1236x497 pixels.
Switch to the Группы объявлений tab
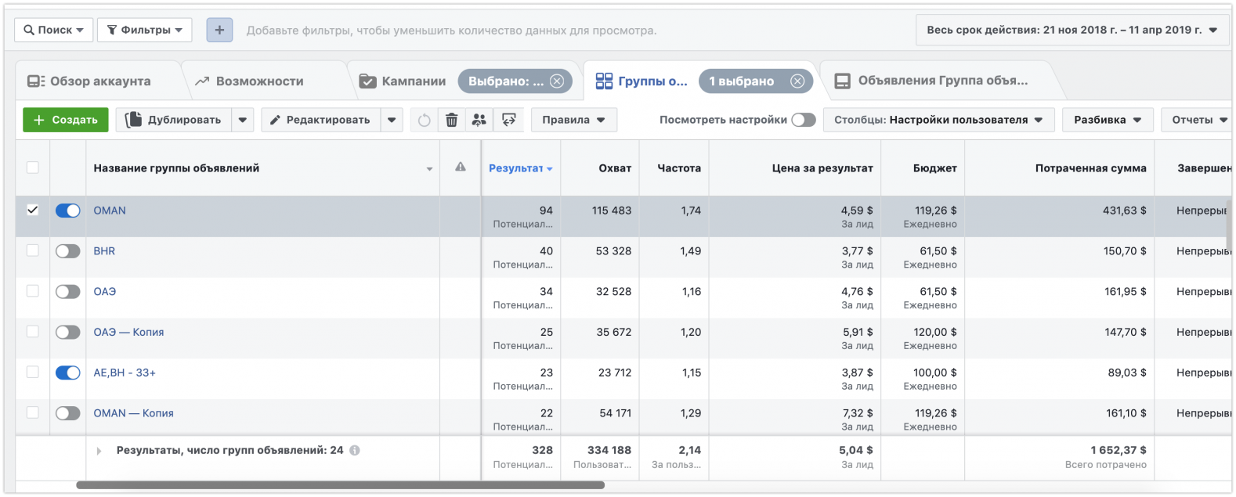click(642, 81)
